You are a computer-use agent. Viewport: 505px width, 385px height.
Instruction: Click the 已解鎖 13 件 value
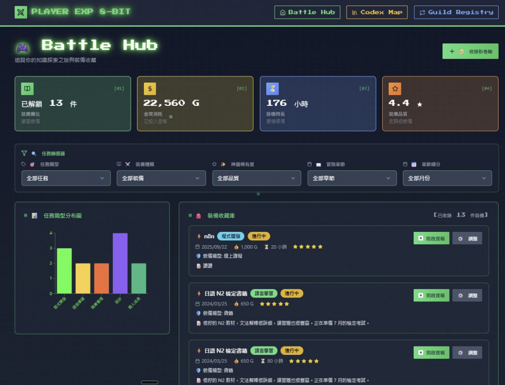49,103
